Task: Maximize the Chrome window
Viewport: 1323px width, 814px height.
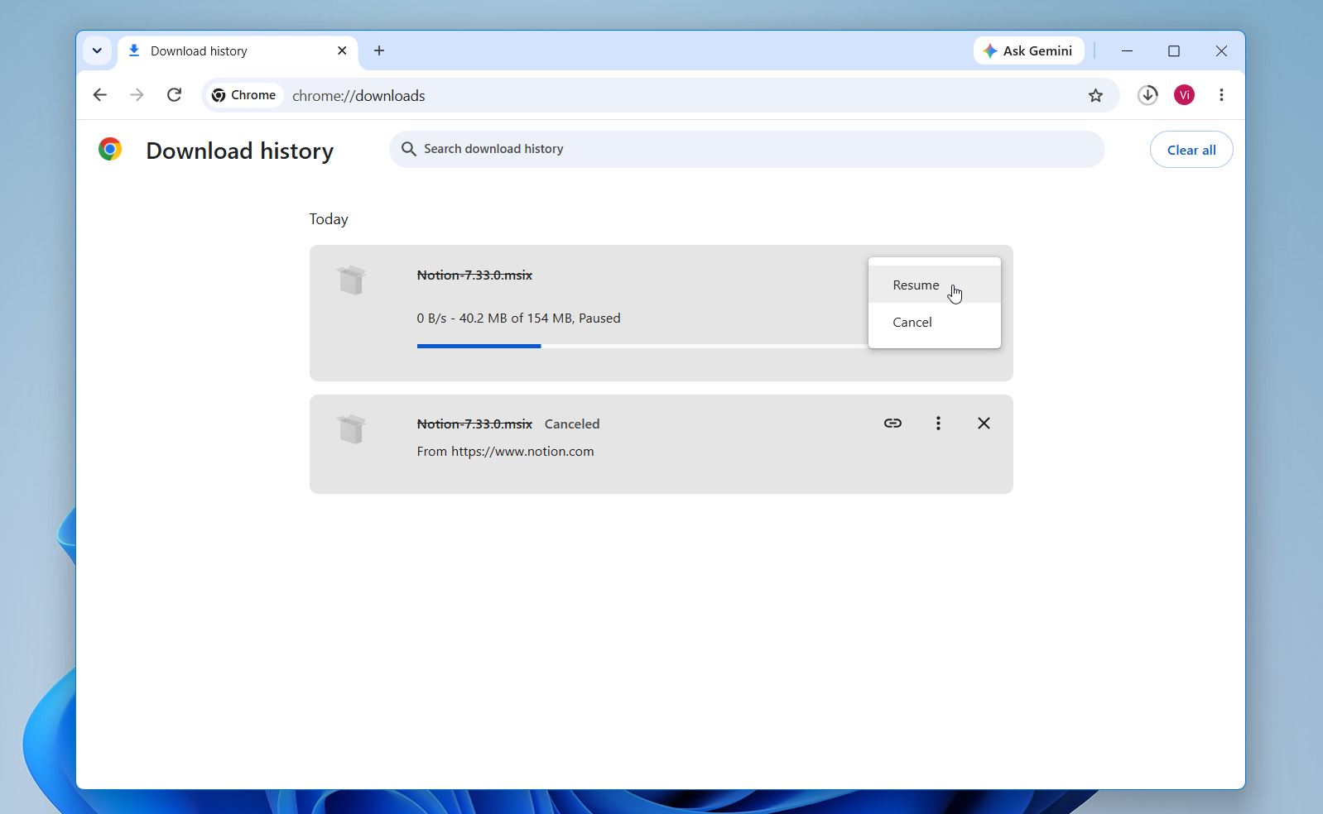Action: [x=1174, y=50]
